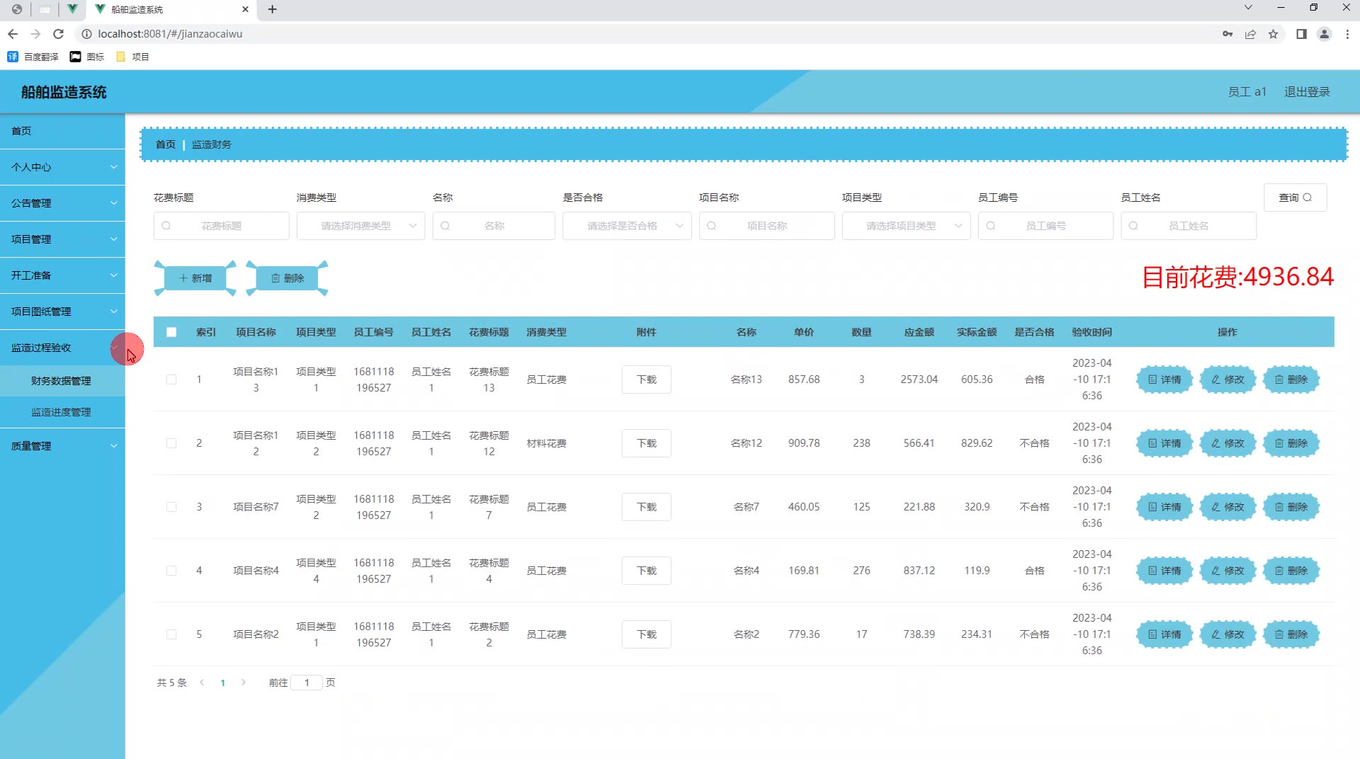Select page 1 in the pagination
The image size is (1360, 759).
[x=223, y=683]
